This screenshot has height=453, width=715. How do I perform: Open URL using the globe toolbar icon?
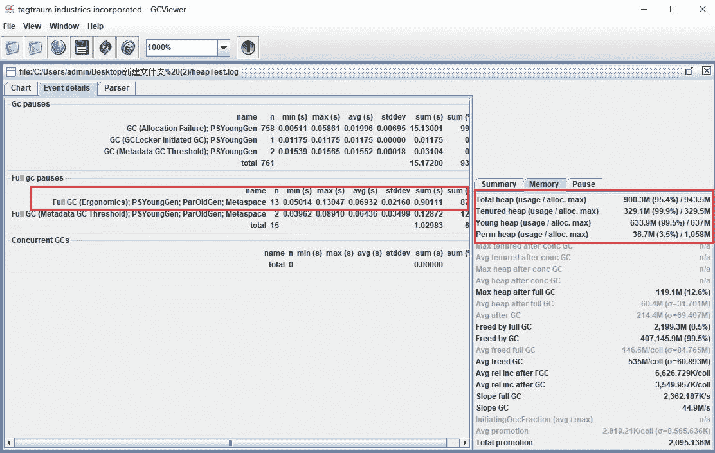(x=59, y=48)
